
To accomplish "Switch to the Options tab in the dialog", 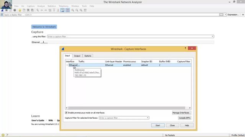I will pyautogui.click(x=88, y=56).
